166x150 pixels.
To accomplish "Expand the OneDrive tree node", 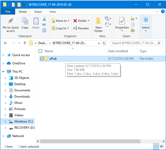I will [3, 63].
